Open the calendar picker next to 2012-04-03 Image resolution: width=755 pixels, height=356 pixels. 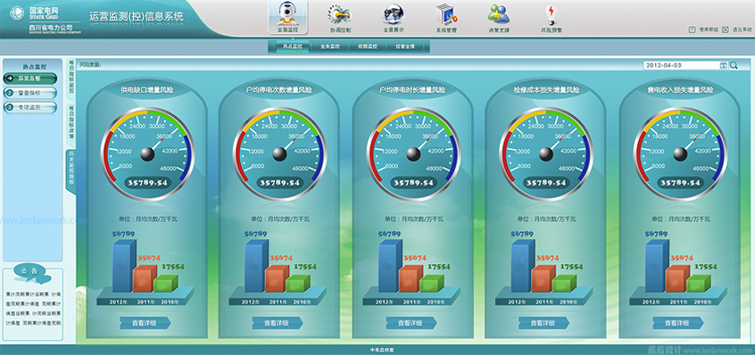723,65
